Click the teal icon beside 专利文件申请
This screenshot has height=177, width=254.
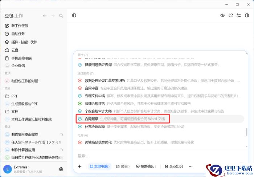(x=80, y=96)
